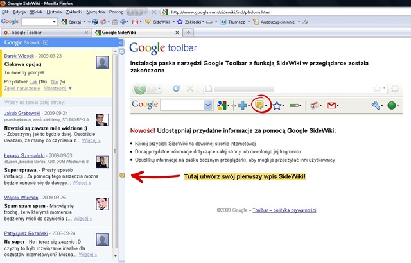Open the Autouzupełnianie dropdown arrow
411x263 pixels.
[299, 22]
